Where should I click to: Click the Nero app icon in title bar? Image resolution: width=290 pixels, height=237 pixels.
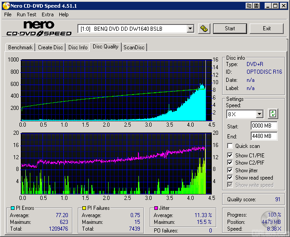click(x=5, y=5)
